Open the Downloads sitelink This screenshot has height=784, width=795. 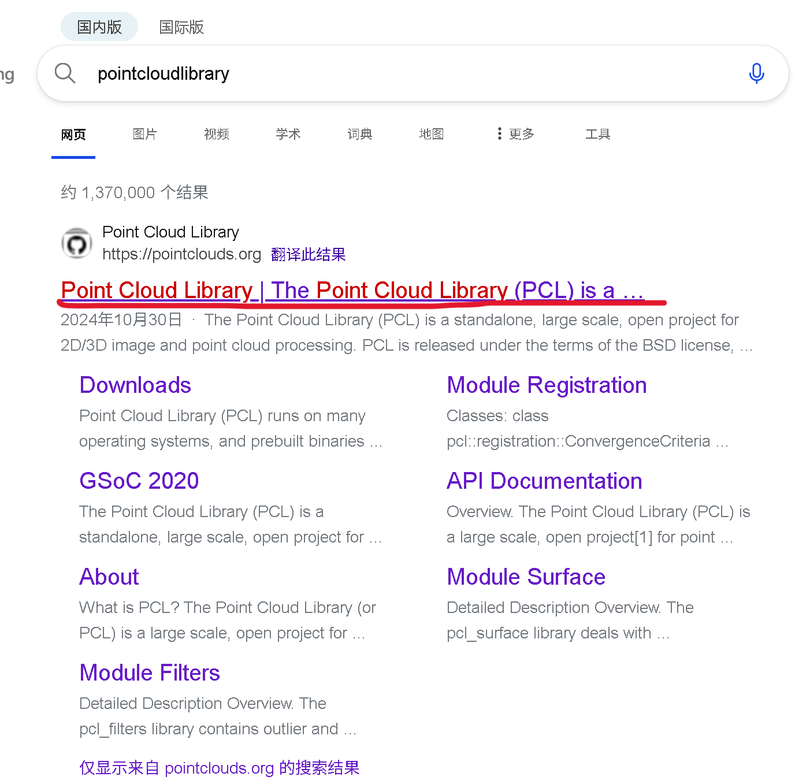[135, 385]
